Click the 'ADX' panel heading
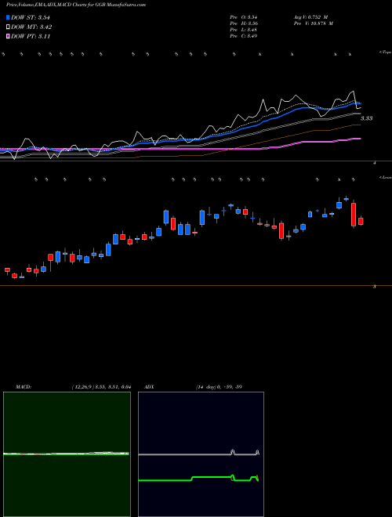 pos(149,387)
